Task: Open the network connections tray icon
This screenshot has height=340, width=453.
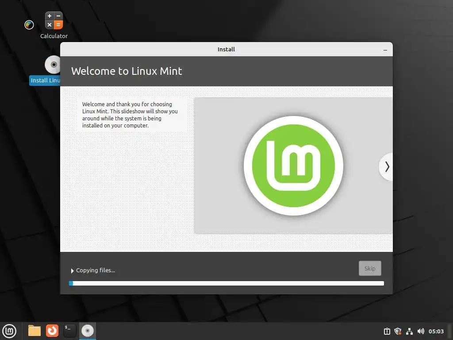Action: pos(409,331)
